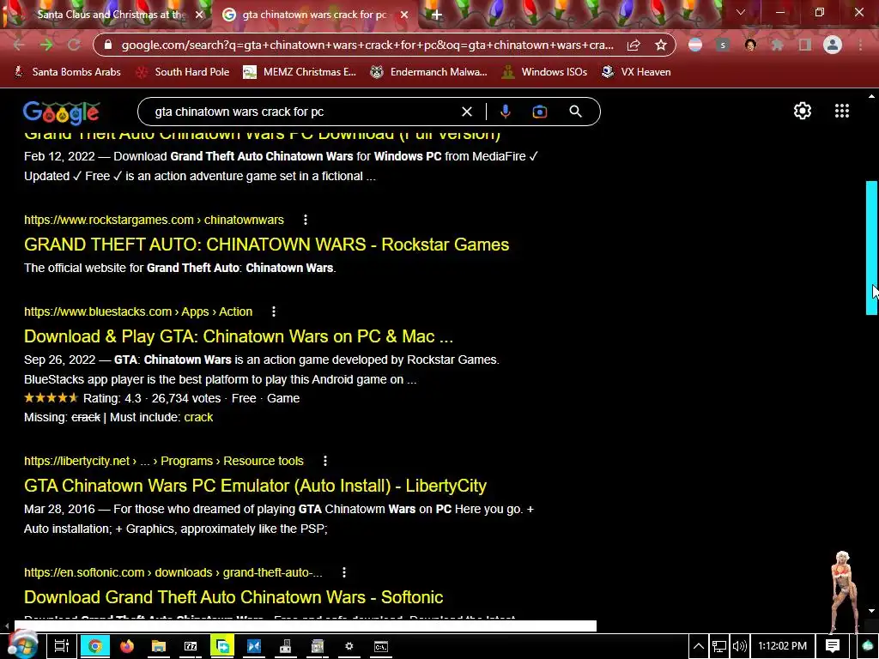This screenshot has width=879, height=659.
Task: Go to the Google logo homepage
Action: coord(61,112)
